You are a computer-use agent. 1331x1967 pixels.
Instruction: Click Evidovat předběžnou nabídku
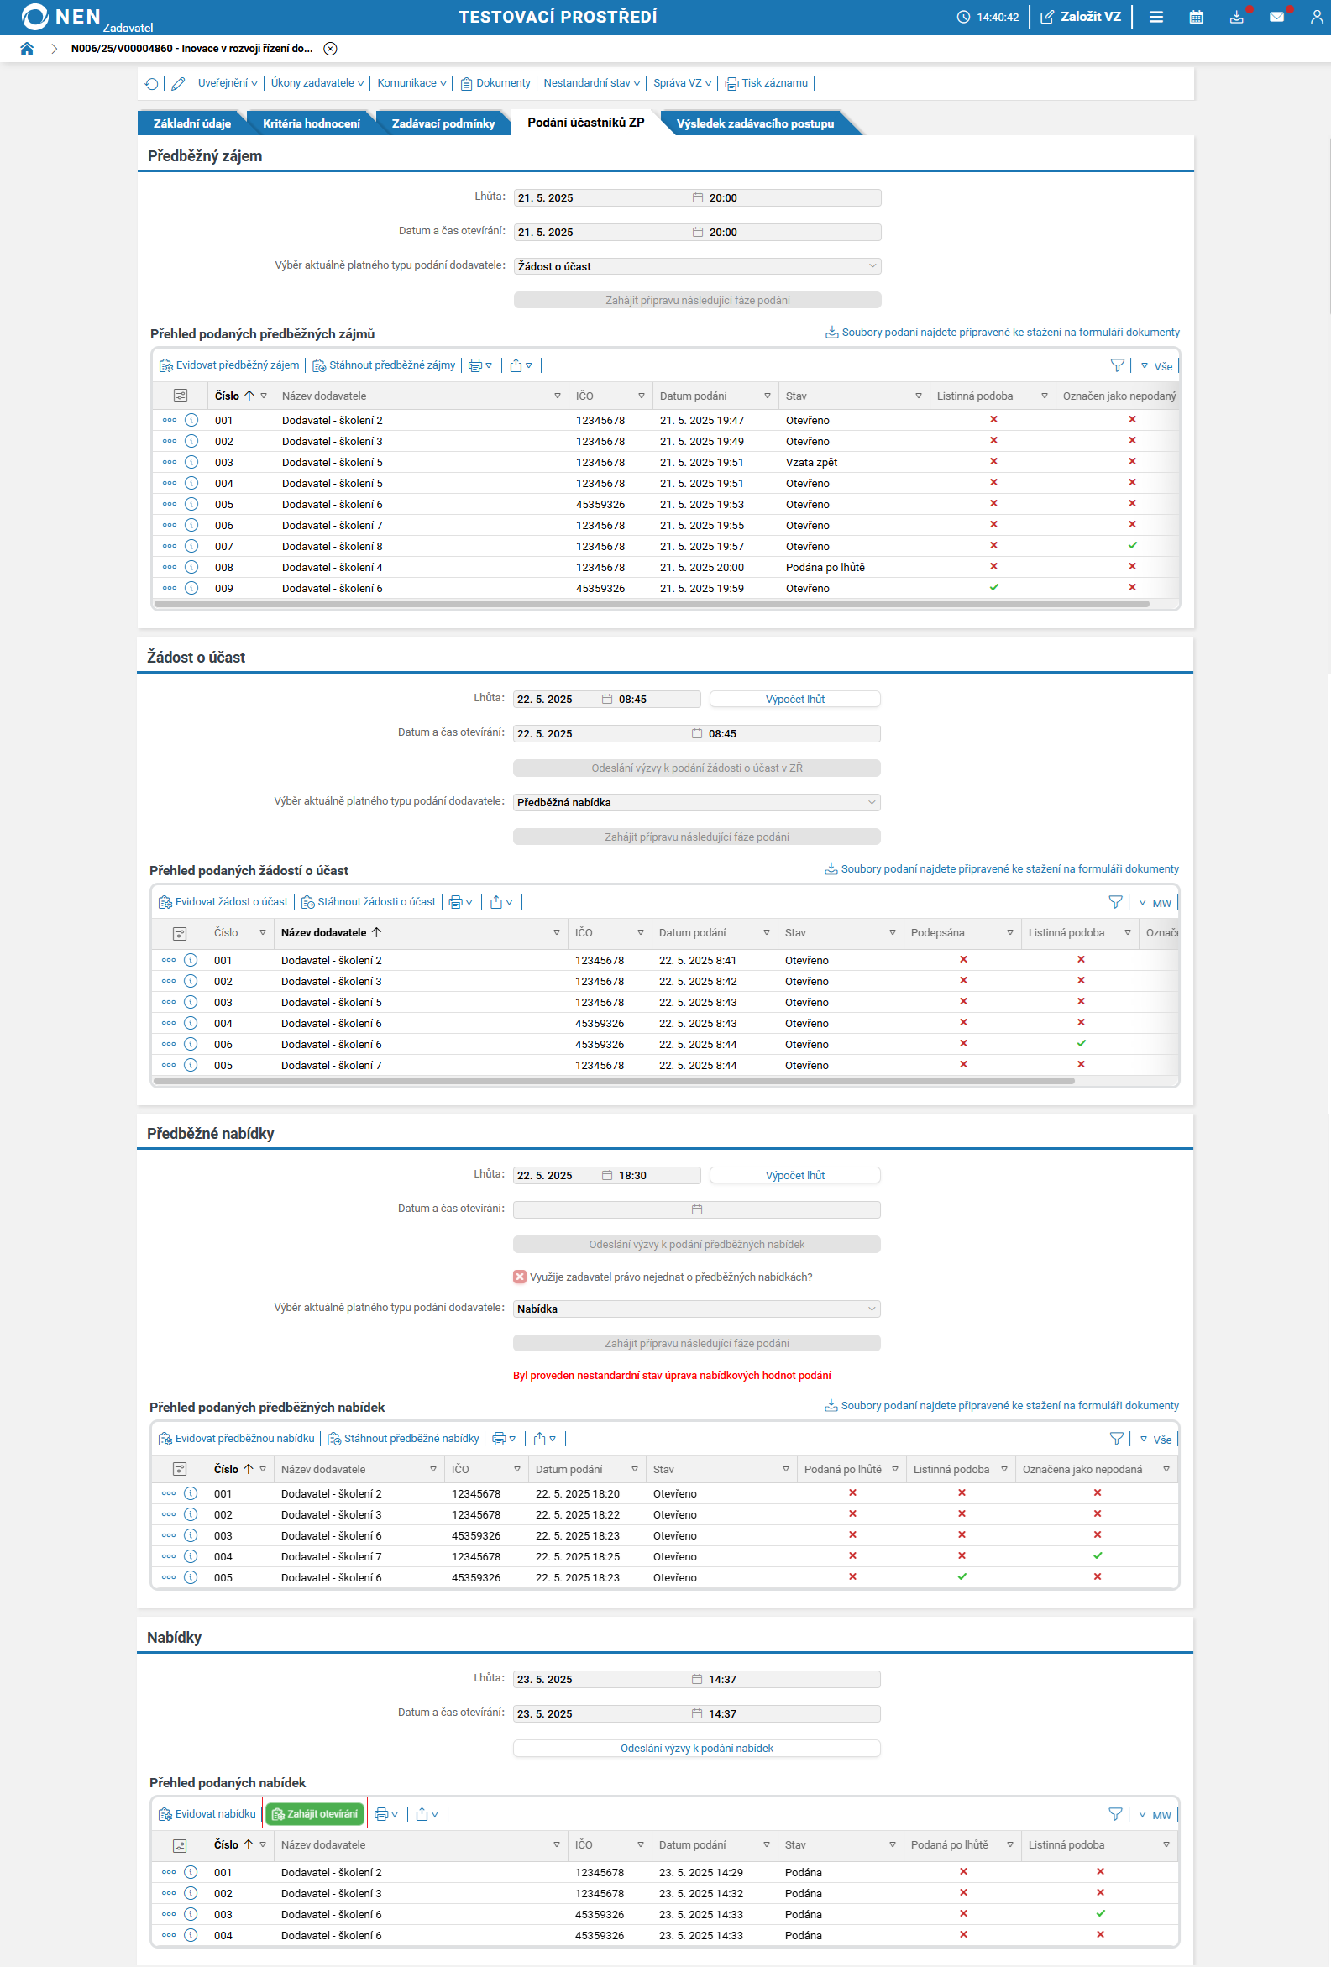tap(237, 1439)
